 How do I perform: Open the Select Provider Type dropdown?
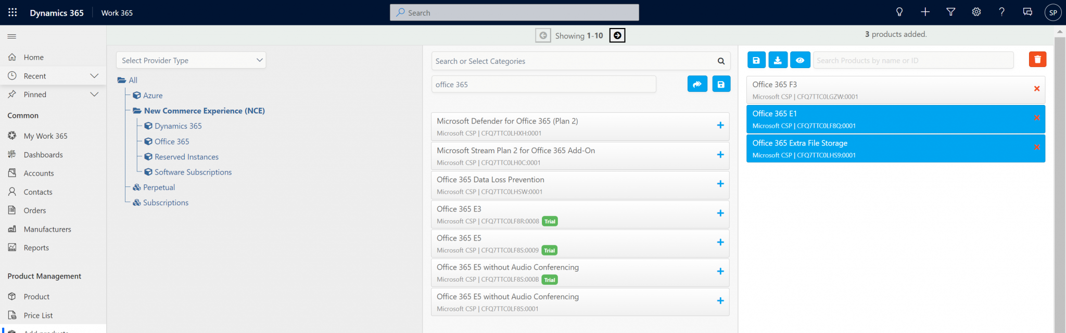click(x=191, y=60)
